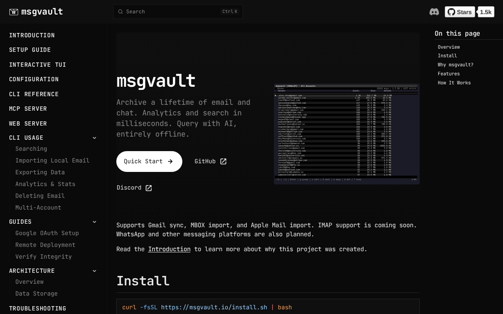Viewport: 503px width, 314px height.
Task: Select Analytics & Stats in sidebar
Action: (x=45, y=184)
